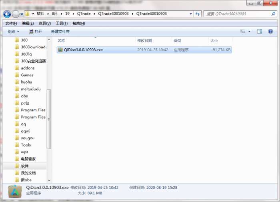Click the search magnifier icon
Image resolution: width=280 pixels, height=202 pixels.
coord(273,14)
